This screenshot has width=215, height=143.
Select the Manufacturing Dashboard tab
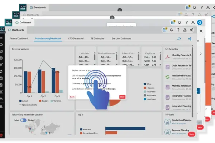point(48,39)
